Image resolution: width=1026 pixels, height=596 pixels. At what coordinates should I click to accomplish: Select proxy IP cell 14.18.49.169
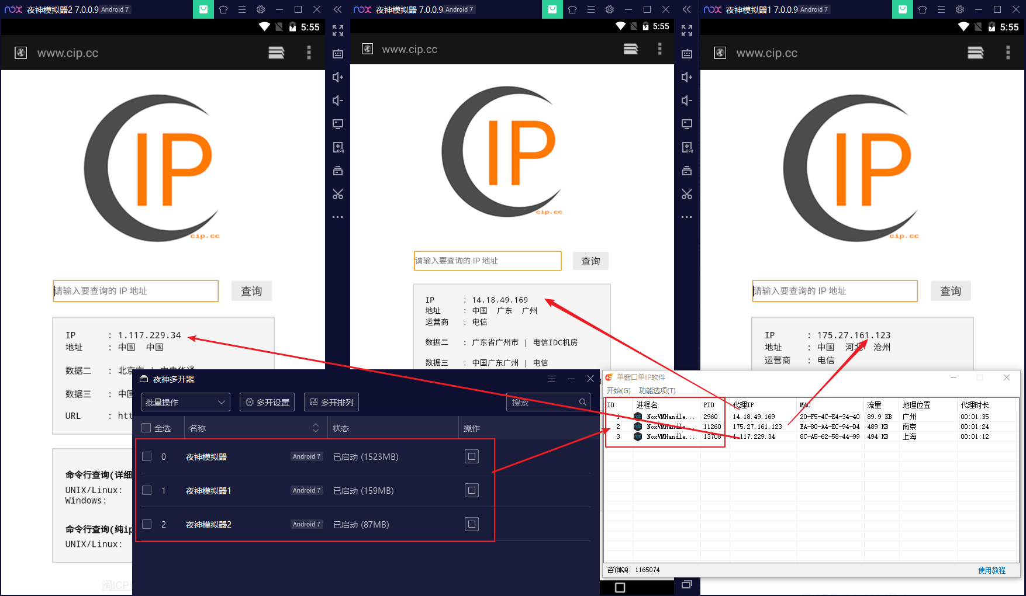pyautogui.click(x=754, y=417)
